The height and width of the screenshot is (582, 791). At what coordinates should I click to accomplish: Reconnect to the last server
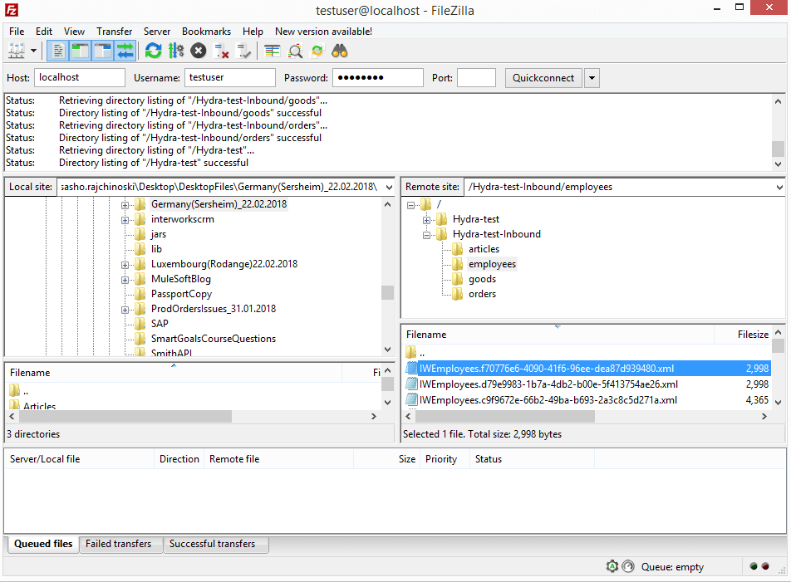(243, 51)
